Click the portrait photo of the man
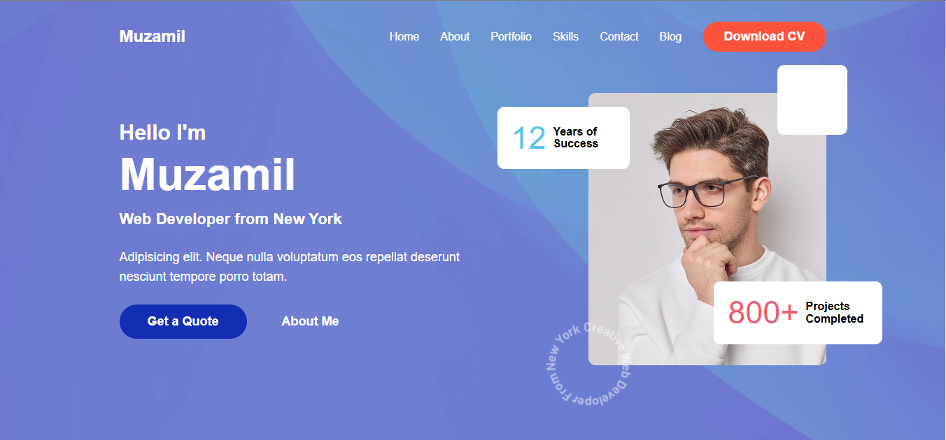 [707, 229]
